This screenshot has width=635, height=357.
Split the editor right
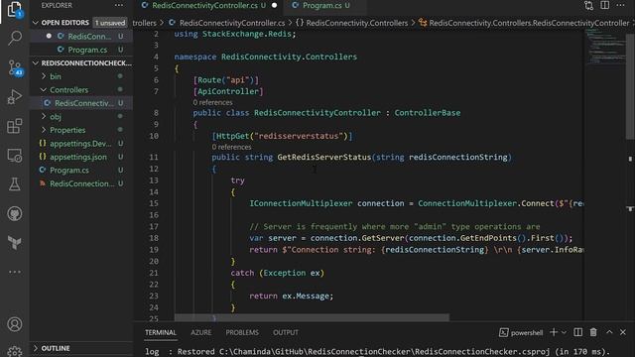pos(604,5)
